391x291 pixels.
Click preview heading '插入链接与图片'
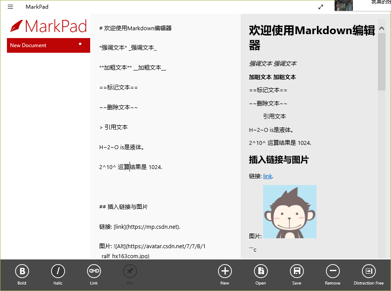tap(279, 160)
